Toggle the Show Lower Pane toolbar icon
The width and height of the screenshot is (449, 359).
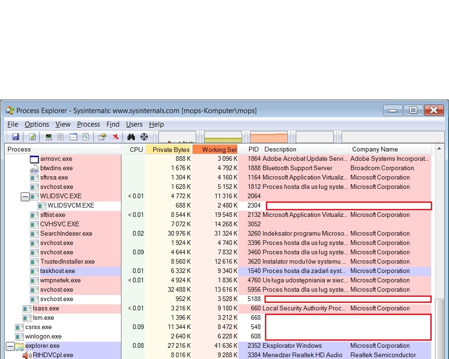73,136
